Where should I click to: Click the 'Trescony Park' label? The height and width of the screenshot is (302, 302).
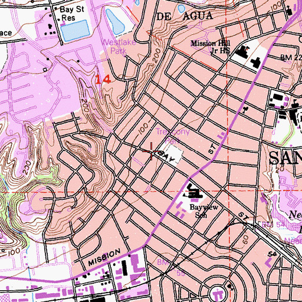(173, 136)
